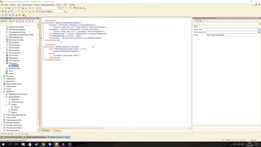
Task: Expand Общие картинки node
Action: coord(4,53)
